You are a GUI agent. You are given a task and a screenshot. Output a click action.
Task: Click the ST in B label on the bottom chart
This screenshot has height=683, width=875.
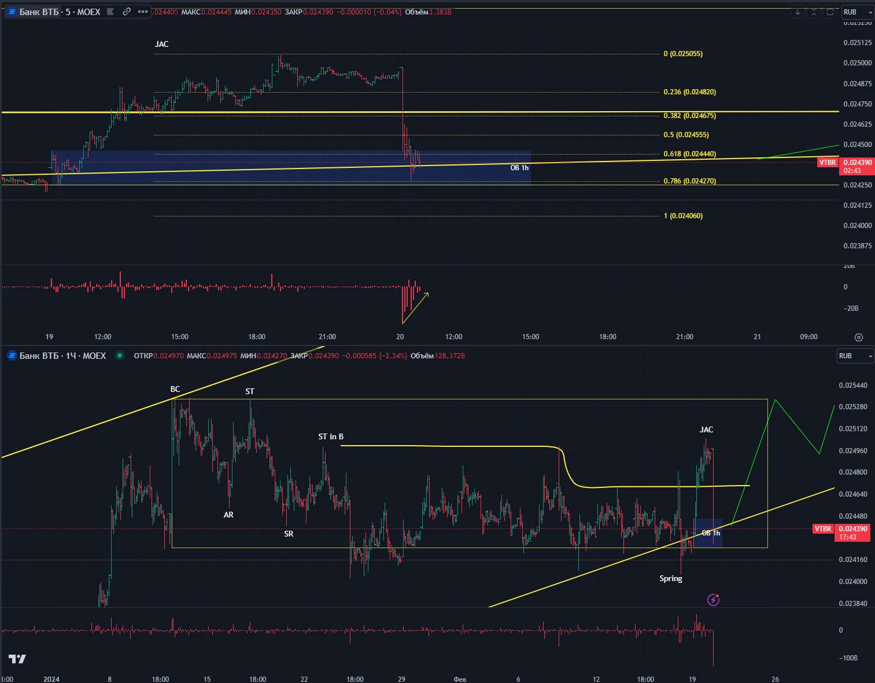pyautogui.click(x=331, y=436)
